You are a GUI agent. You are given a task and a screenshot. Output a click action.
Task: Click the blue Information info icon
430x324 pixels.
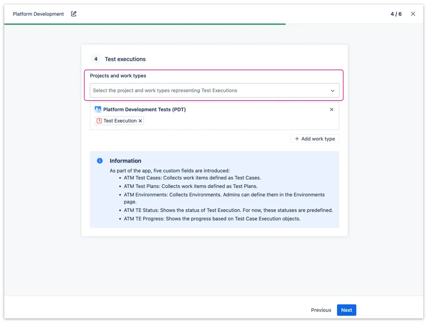(x=99, y=160)
